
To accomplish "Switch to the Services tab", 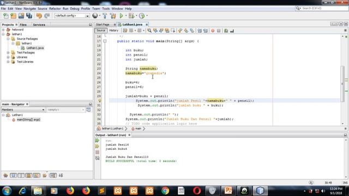I will click(x=39, y=24).
